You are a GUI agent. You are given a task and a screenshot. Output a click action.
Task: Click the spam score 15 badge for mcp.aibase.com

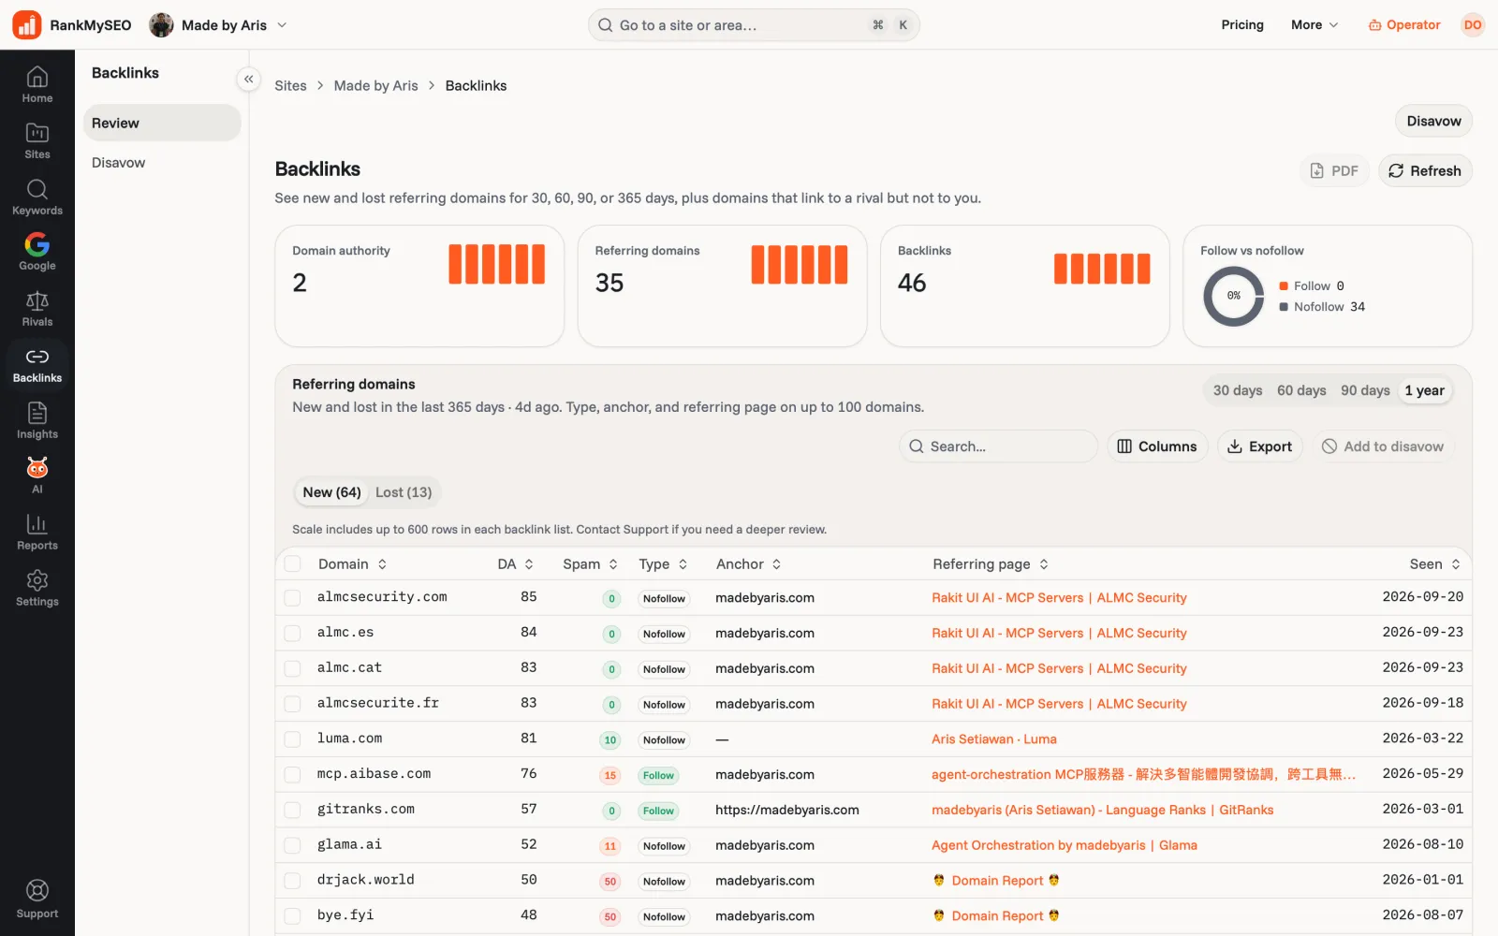[x=610, y=775]
